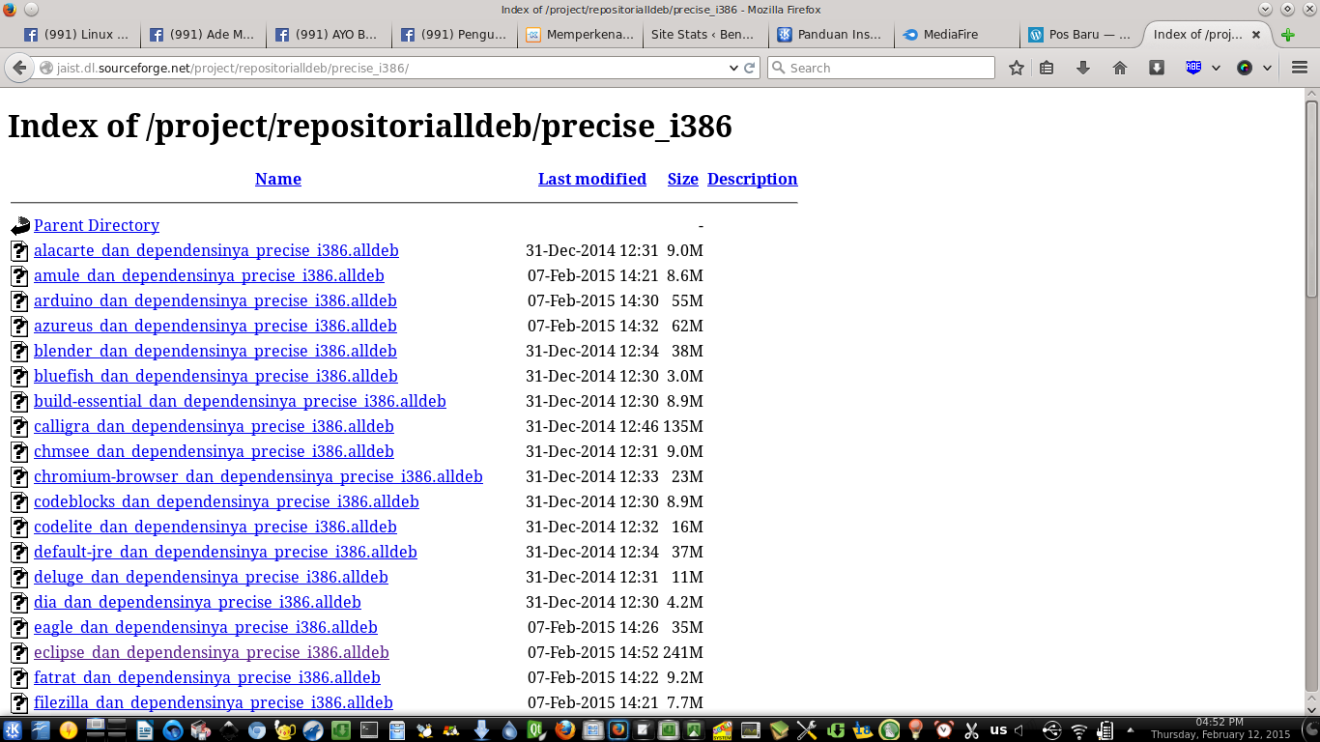Switch to the Pos Baru tab

pyautogui.click(x=1082, y=34)
